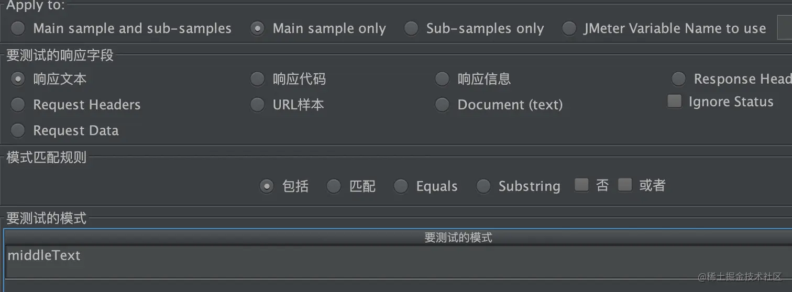Select Document (text) field option

tap(443, 105)
